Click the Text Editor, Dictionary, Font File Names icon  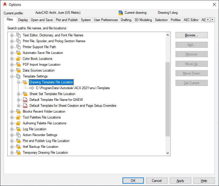(x=18, y=35)
